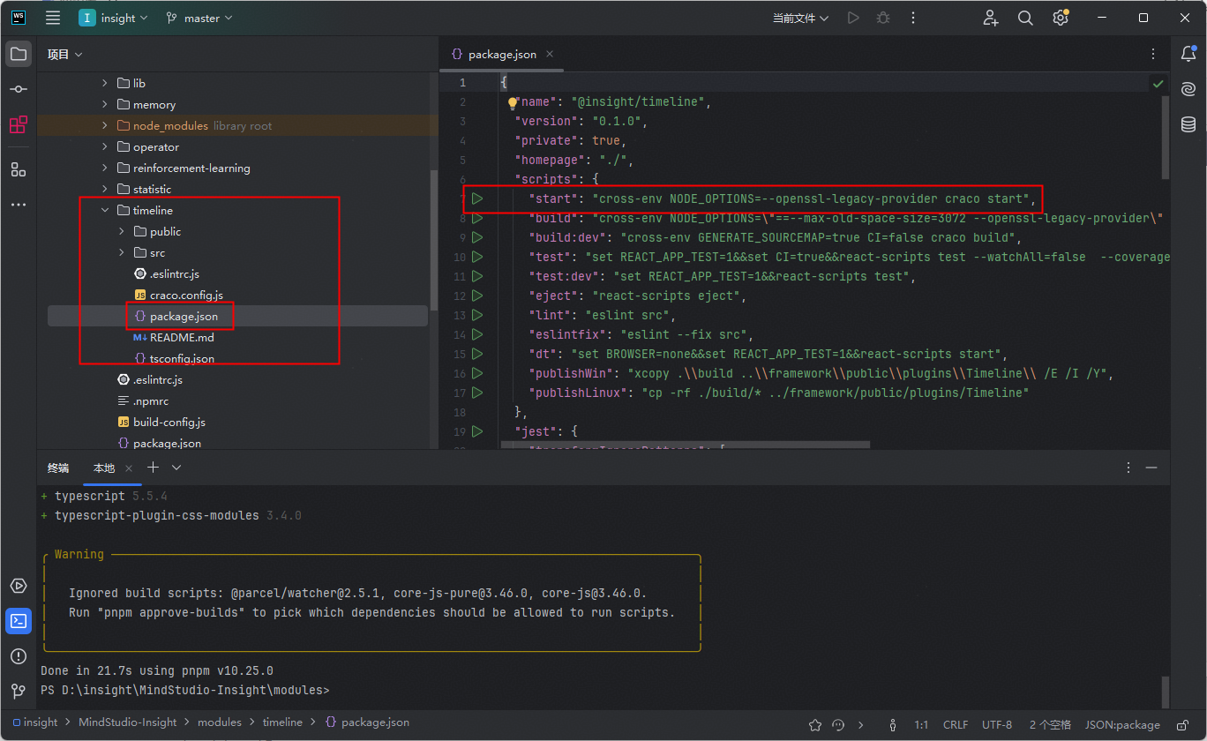Collapse the timeline folder
Screen dimensions: 1207x741
105,210
